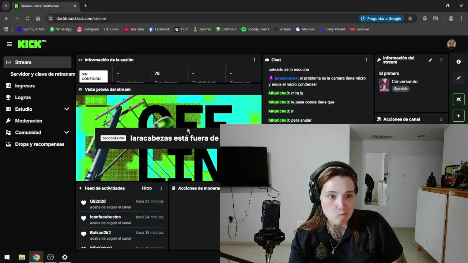Open Chrome from the taskbar
The width and height of the screenshot is (468, 263).
36,257
